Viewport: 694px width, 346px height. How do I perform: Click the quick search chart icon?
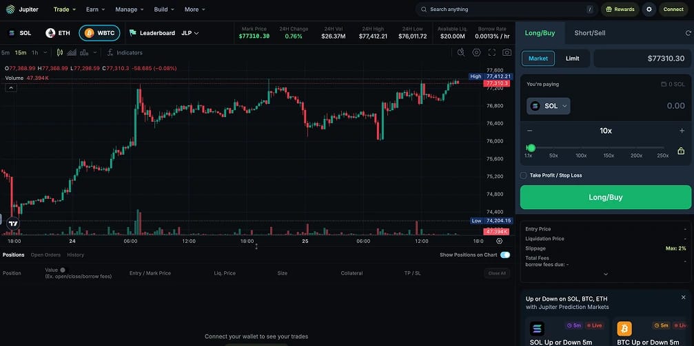461,52
